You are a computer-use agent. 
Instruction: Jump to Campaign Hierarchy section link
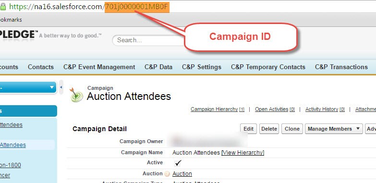coord(214,109)
